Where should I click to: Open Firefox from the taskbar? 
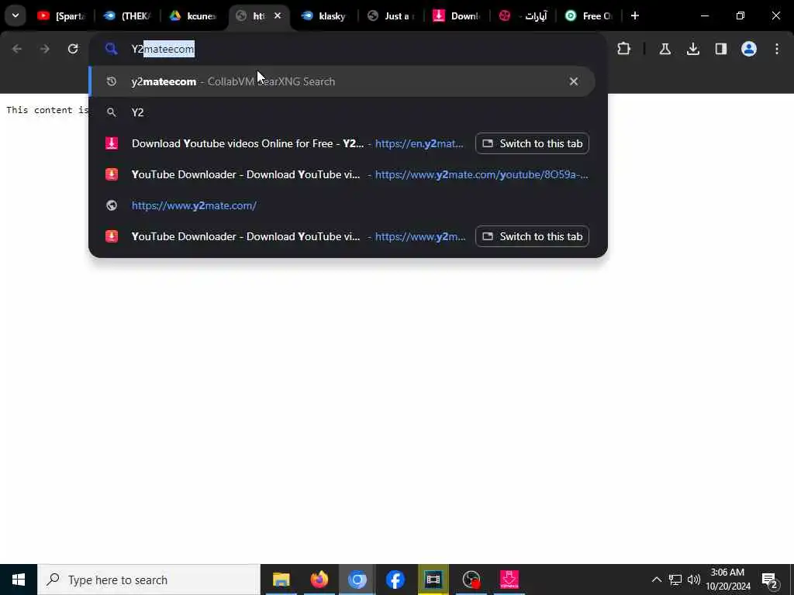coord(319,580)
